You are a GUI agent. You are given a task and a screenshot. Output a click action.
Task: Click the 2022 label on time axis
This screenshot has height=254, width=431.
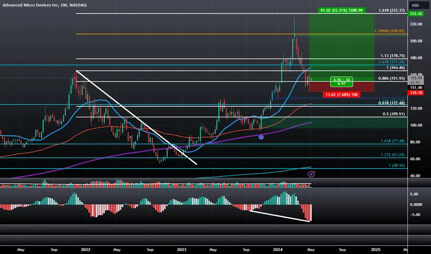click(x=86, y=249)
